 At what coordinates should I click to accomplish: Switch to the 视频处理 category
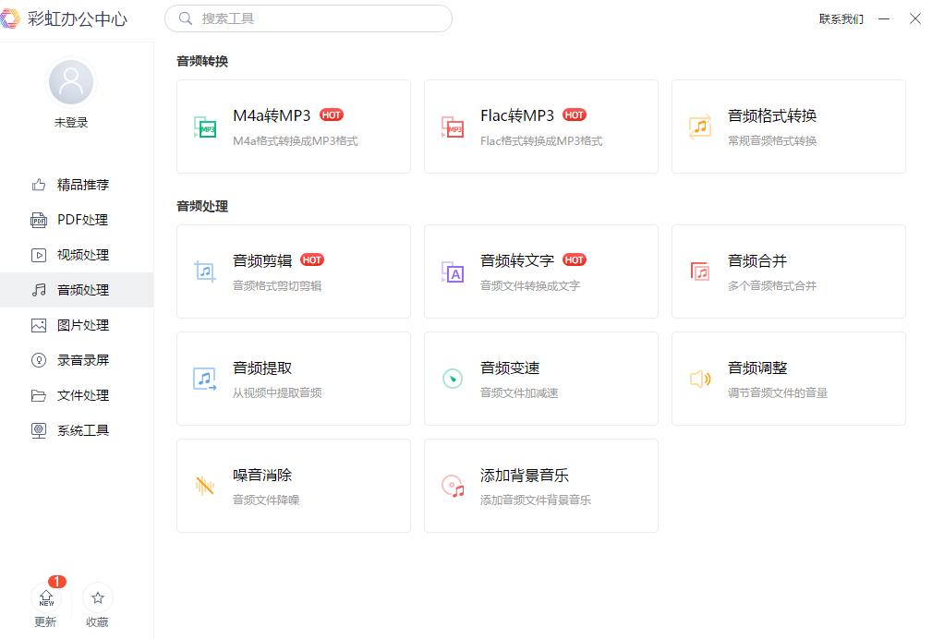[83, 255]
